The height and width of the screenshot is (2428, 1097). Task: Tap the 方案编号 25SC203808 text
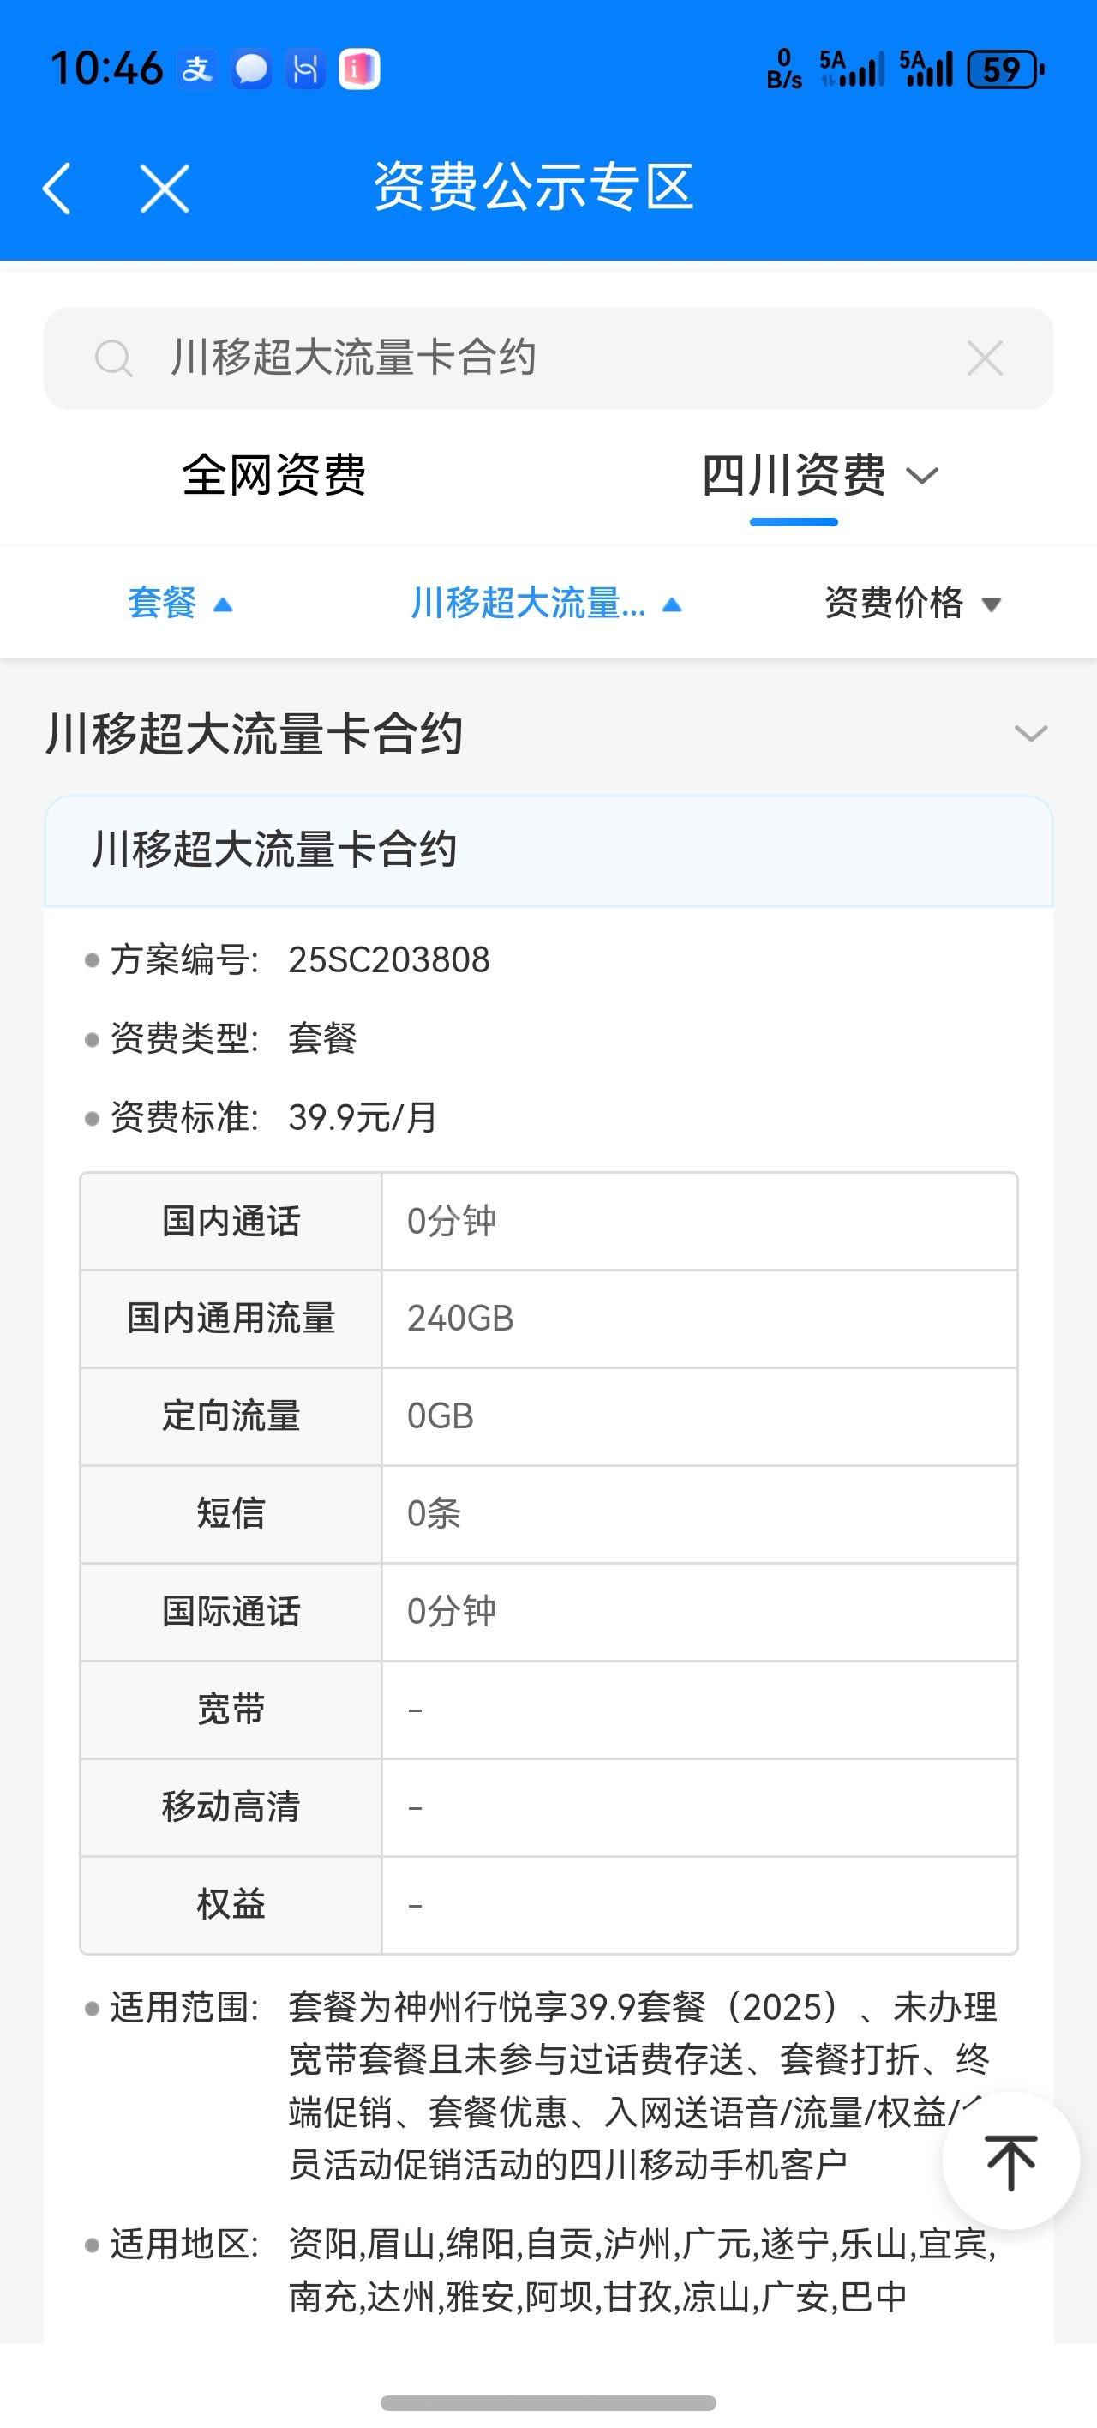click(x=388, y=960)
